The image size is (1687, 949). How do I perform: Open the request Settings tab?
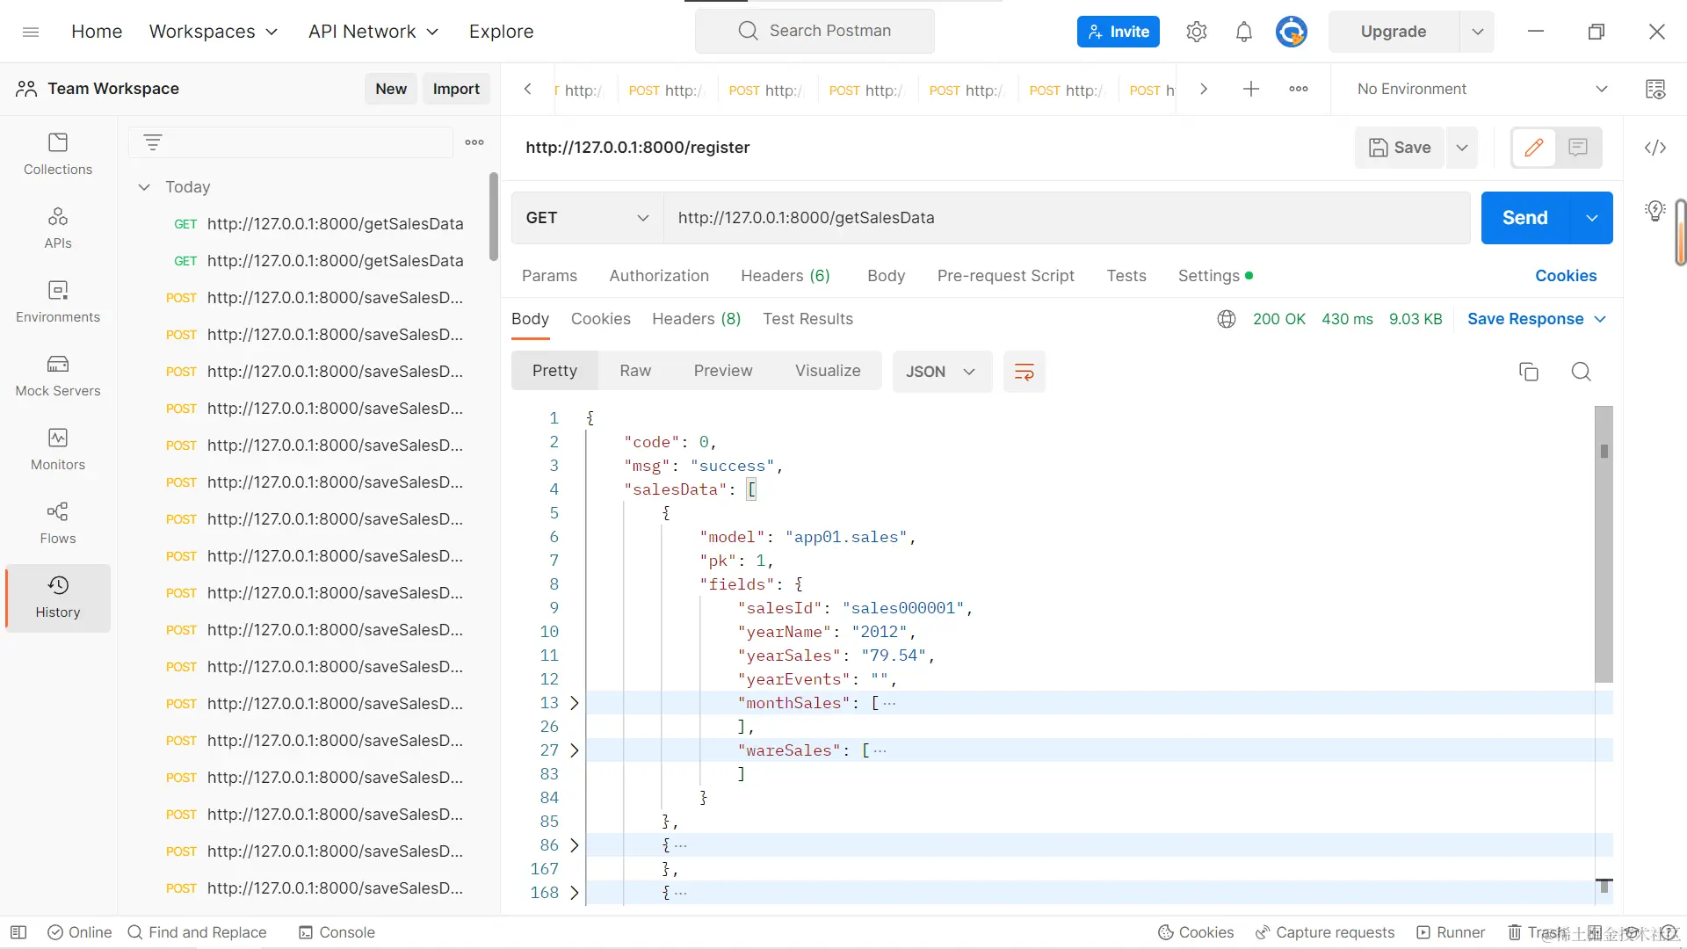click(1215, 276)
